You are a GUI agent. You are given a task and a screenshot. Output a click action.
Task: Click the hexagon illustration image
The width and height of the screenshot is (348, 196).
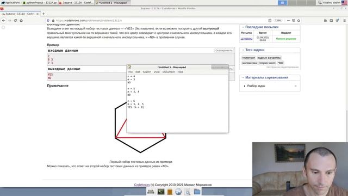coord(140,127)
